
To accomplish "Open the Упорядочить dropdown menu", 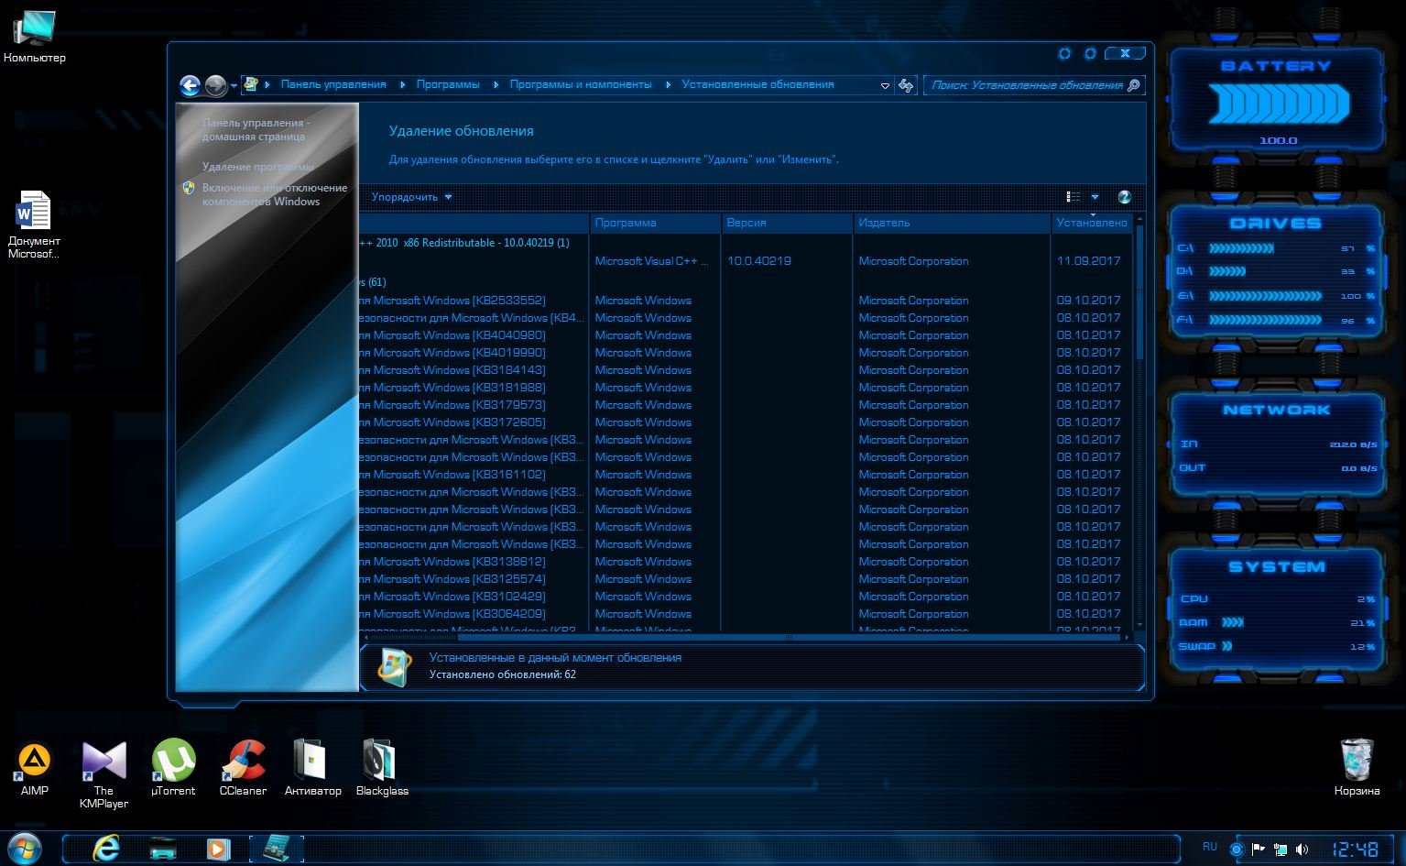I will click(x=411, y=197).
